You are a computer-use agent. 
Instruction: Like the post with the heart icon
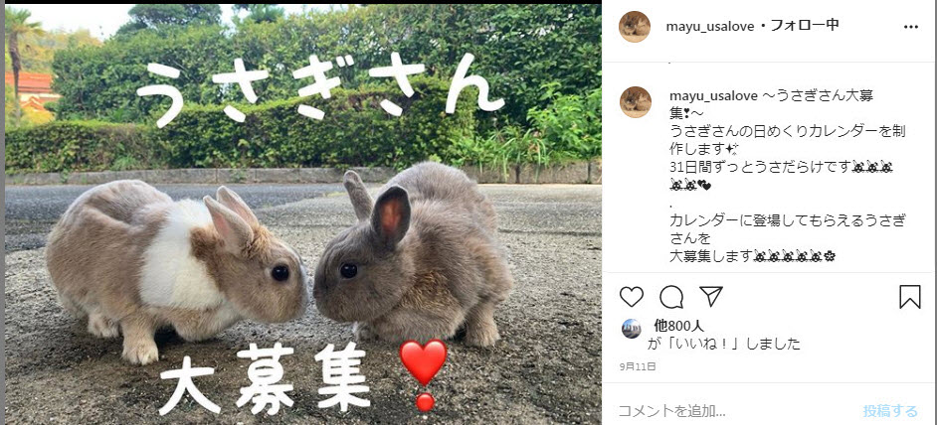pyautogui.click(x=631, y=297)
